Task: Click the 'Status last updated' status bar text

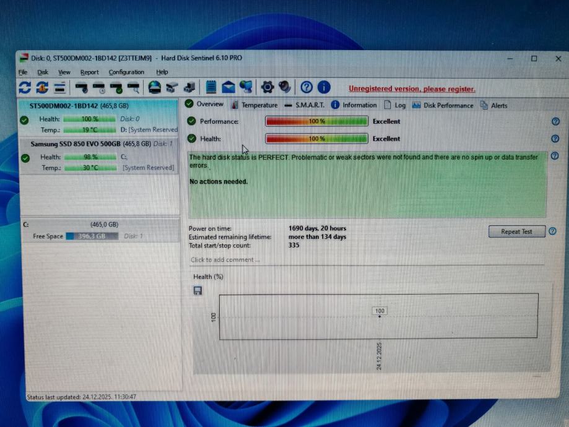Action: tap(81, 397)
